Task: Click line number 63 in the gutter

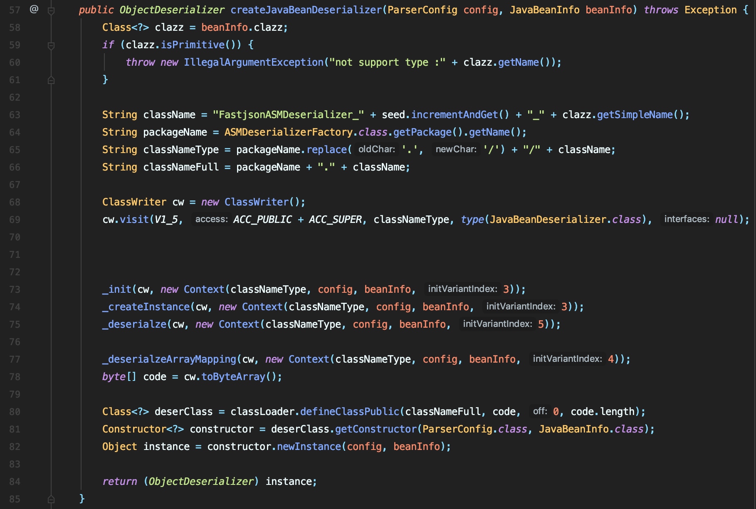Action: point(15,115)
